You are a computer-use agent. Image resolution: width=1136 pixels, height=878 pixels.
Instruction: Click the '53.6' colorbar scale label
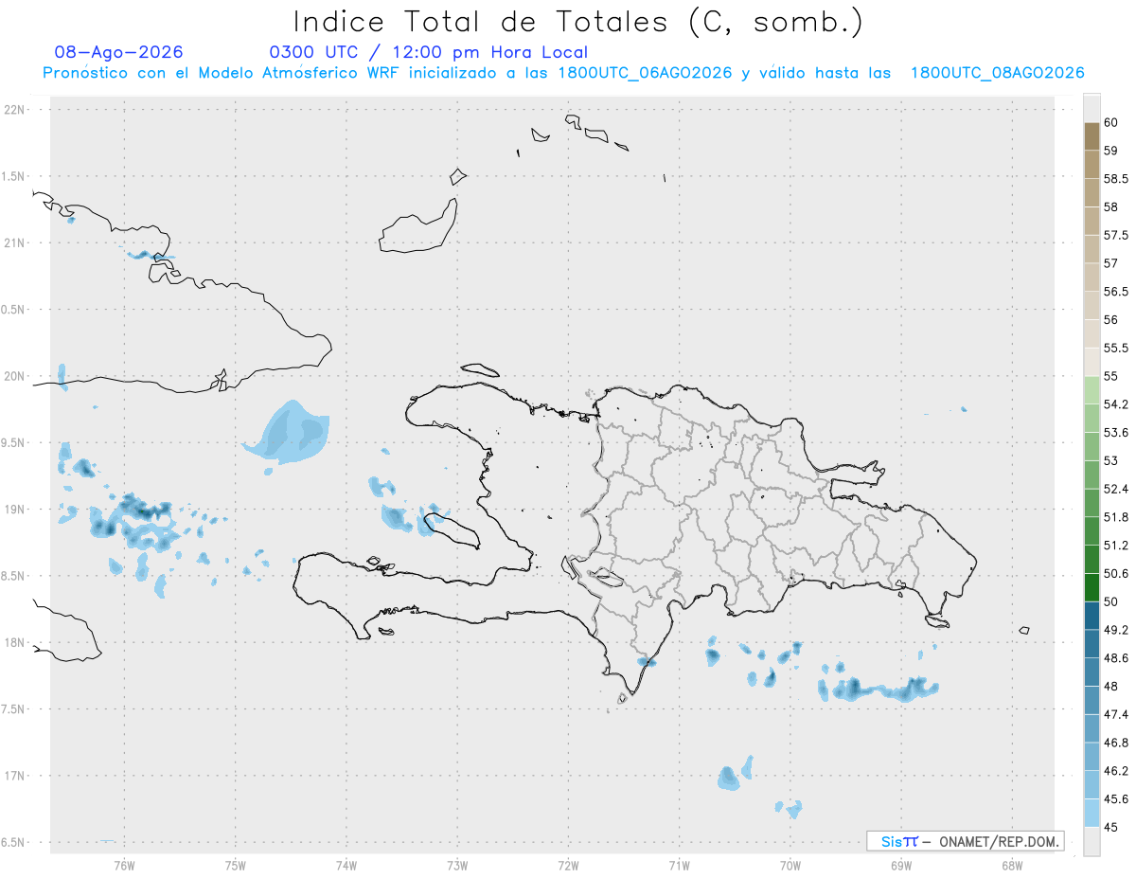[x=1115, y=433]
